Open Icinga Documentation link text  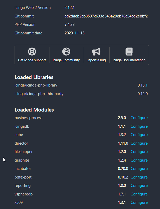tap(129, 60)
